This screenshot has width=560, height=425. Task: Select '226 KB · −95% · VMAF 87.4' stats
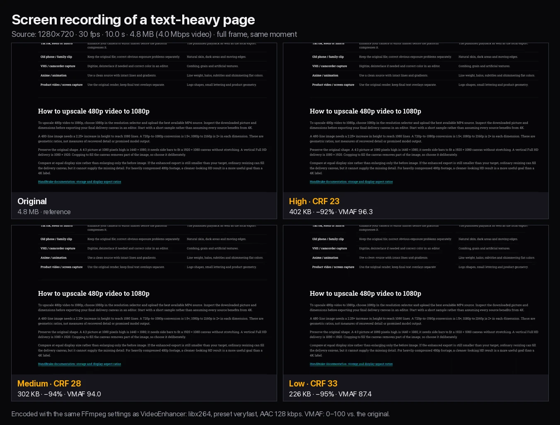pos(330,394)
